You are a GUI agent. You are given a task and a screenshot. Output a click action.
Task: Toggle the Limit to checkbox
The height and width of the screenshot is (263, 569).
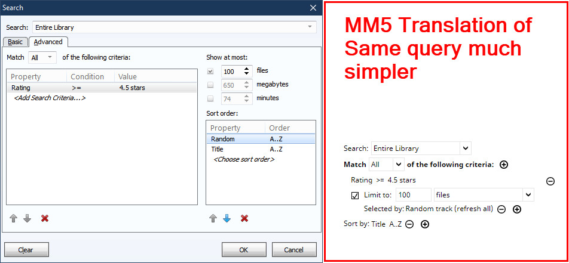(356, 195)
